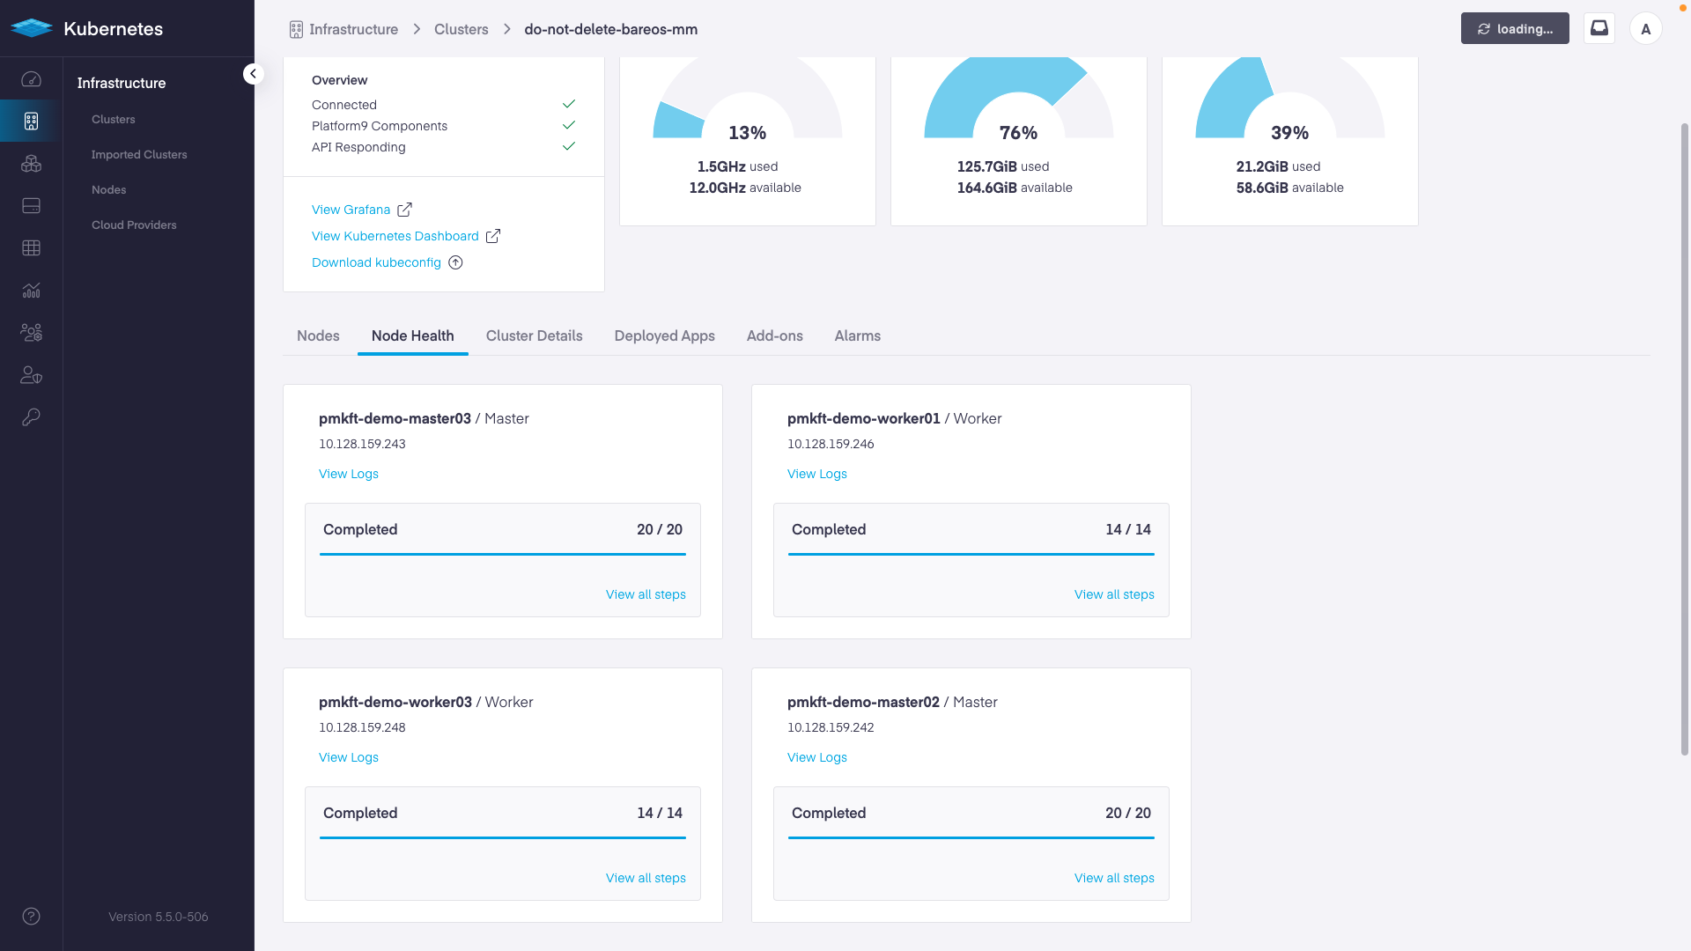Image resolution: width=1691 pixels, height=951 pixels.
Task: Click the Download kubeconfig link
Action: pyautogui.click(x=376, y=262)
